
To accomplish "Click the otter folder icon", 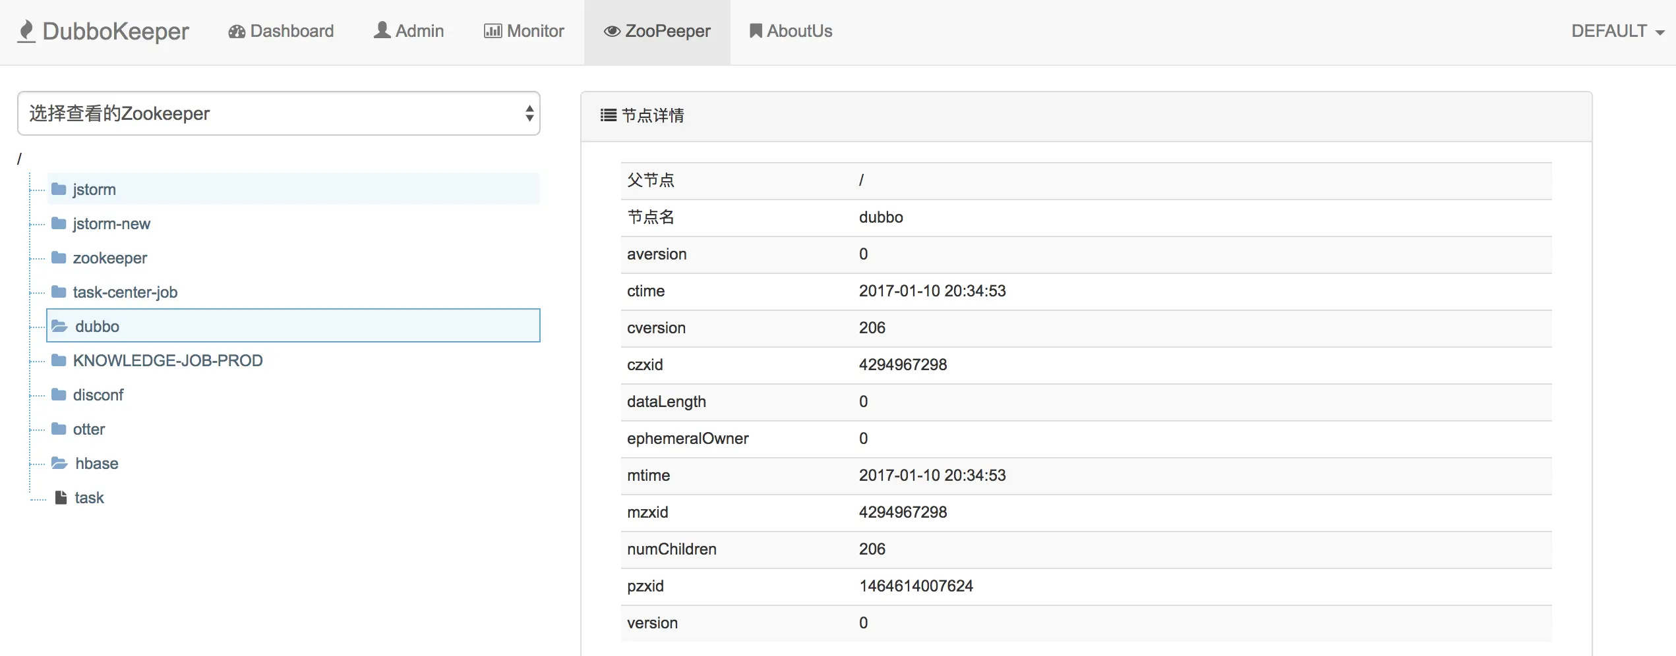I will pos(59,429).
